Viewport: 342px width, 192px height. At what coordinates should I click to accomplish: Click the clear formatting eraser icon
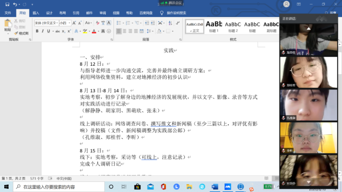pyautogui.click(x=97, y=23)
